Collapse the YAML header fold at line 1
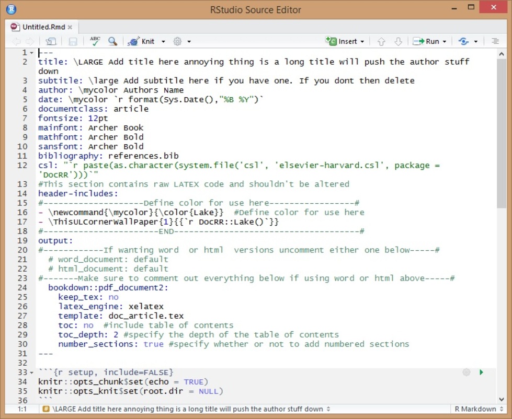This screenshot has width=512, height=419. coord(32,52)
